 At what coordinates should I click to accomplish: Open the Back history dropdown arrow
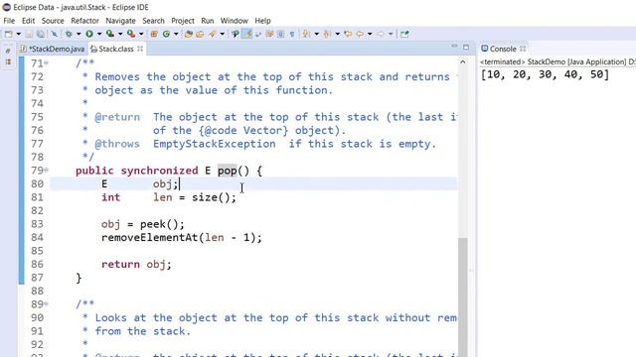370,34
